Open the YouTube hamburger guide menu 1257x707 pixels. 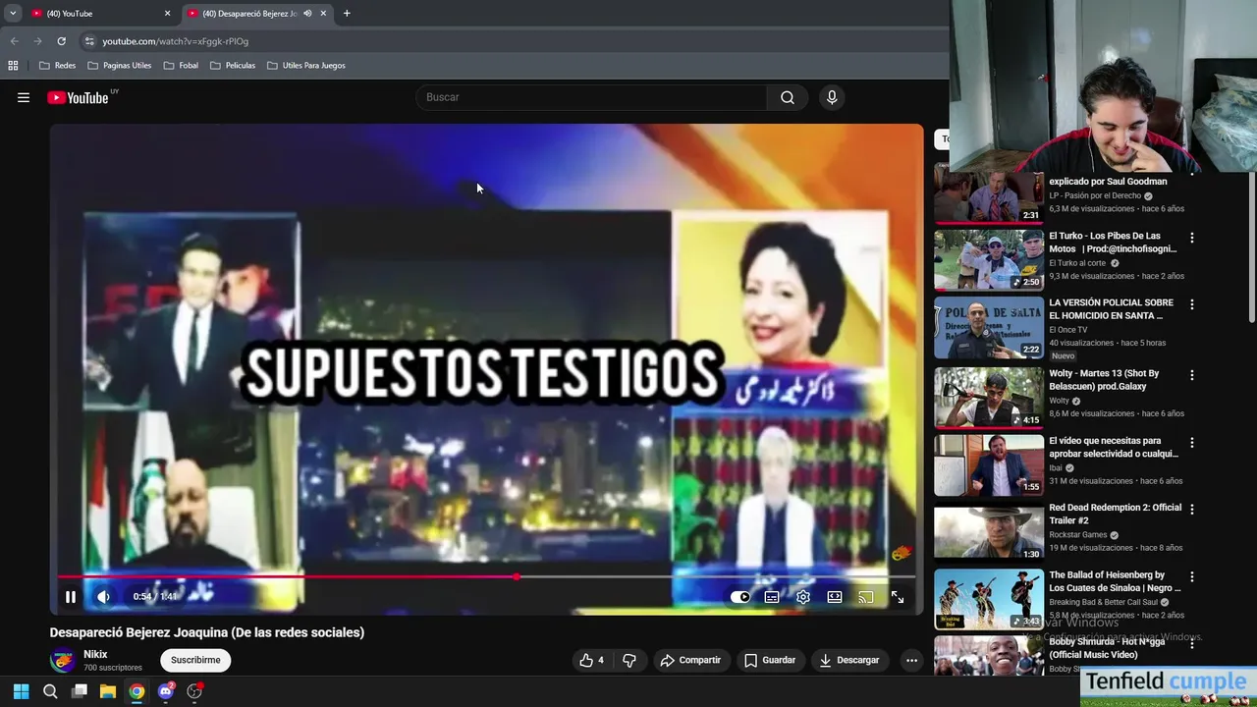pyautogui.click(x=24, y=97)
